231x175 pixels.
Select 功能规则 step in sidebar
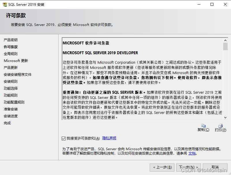(11, 95)
